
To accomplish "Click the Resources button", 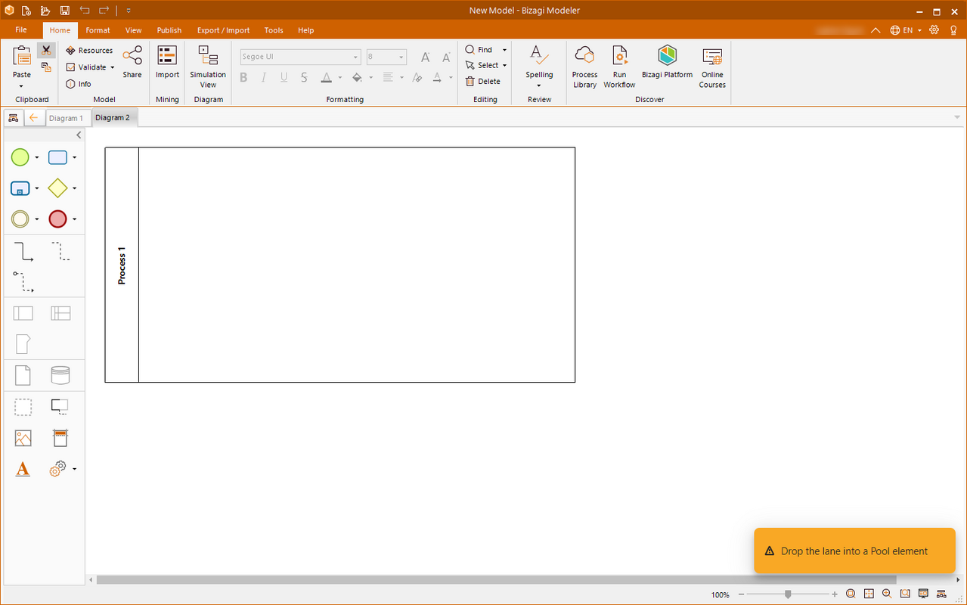I will pos(89,51).
